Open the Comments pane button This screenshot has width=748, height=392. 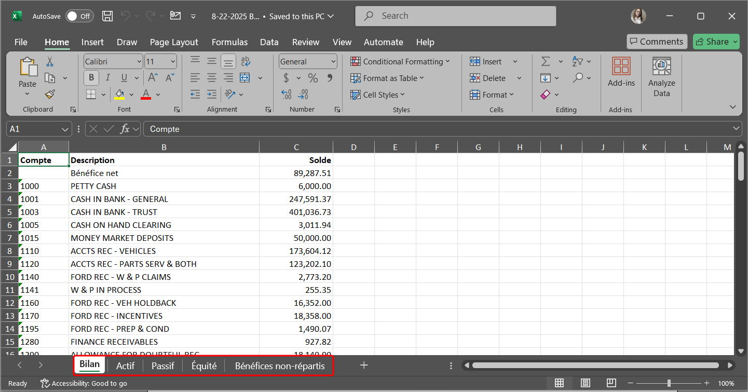click(x=657, y=42)
